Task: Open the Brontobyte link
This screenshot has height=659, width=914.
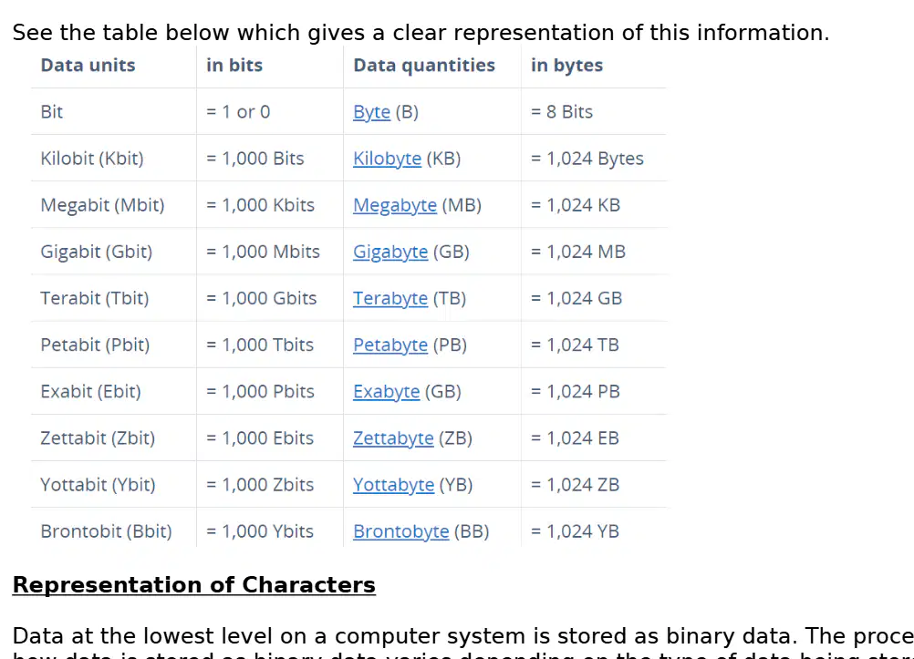Action: pos(401,531)
